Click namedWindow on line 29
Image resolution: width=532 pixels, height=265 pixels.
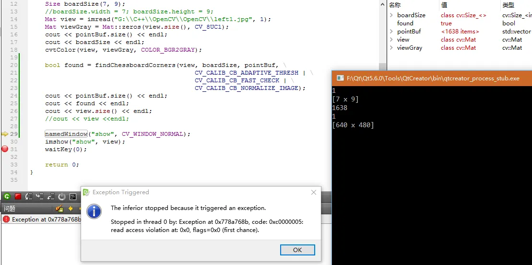[66, 134]
